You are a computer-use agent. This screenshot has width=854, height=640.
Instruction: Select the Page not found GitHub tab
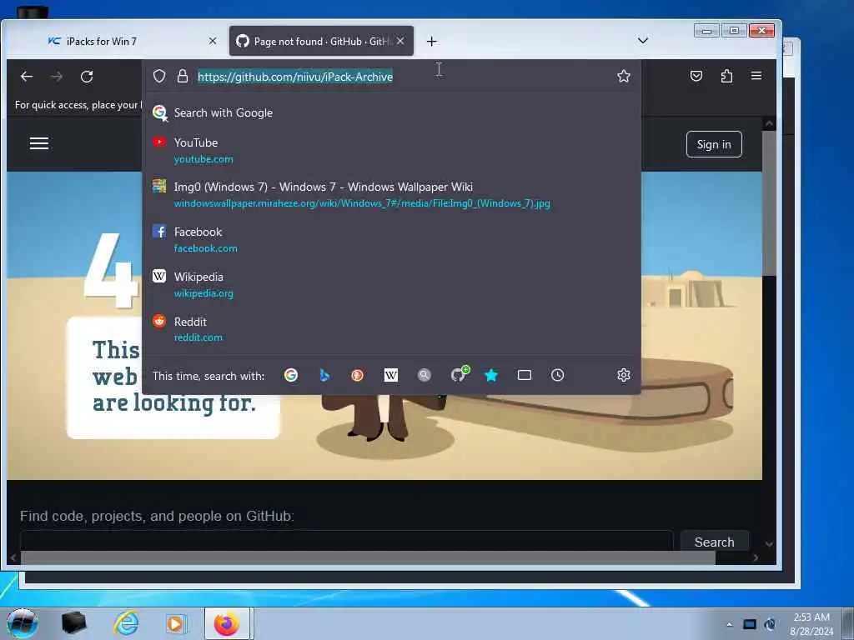(321, 41)
